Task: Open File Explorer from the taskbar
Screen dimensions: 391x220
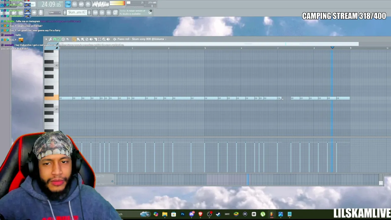Action: pos(165,214)
